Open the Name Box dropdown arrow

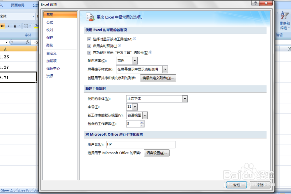point(6,42)
